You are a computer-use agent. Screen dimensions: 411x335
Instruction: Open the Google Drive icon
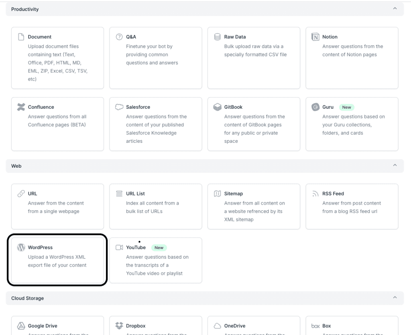[x=21, y=326]
